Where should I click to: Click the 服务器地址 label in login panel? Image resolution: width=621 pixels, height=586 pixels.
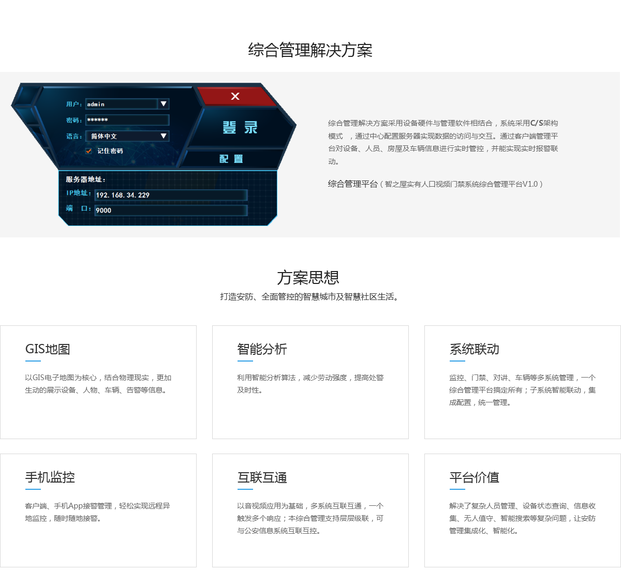(85, 179)
